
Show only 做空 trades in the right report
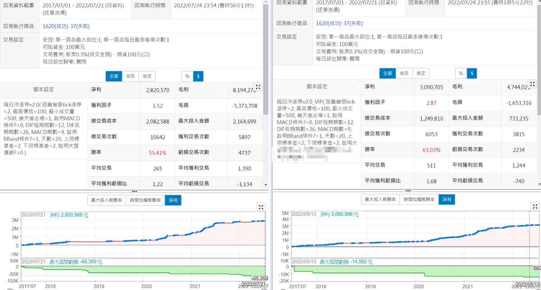[x=420, y=73]
